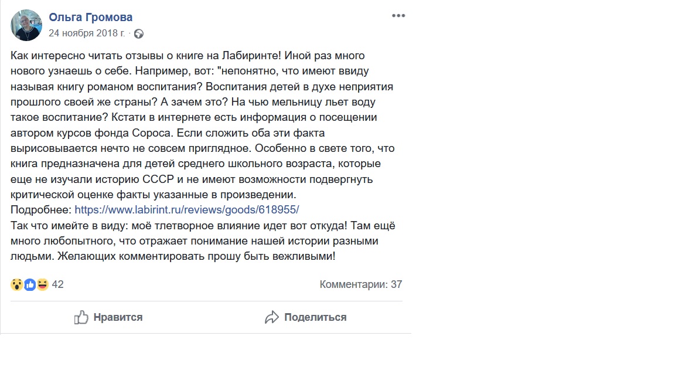Click the closing line ending быть вежливыми
This screenshot has height=380, width=675.
[173, 256]
